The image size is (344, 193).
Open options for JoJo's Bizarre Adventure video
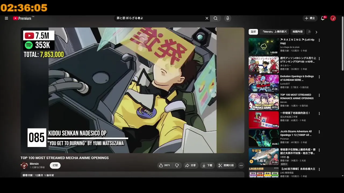pyautogui.click(x=319, y=132)
